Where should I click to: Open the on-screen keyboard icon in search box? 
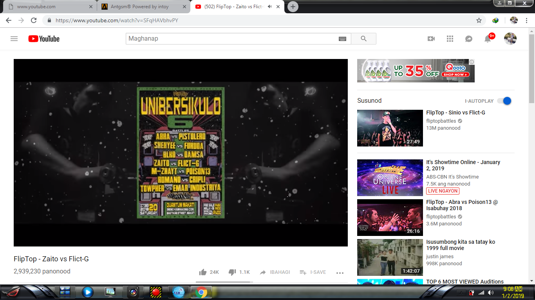(342, 39)
